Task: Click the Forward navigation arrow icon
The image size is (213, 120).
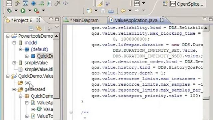Action: tap(137, 11)
